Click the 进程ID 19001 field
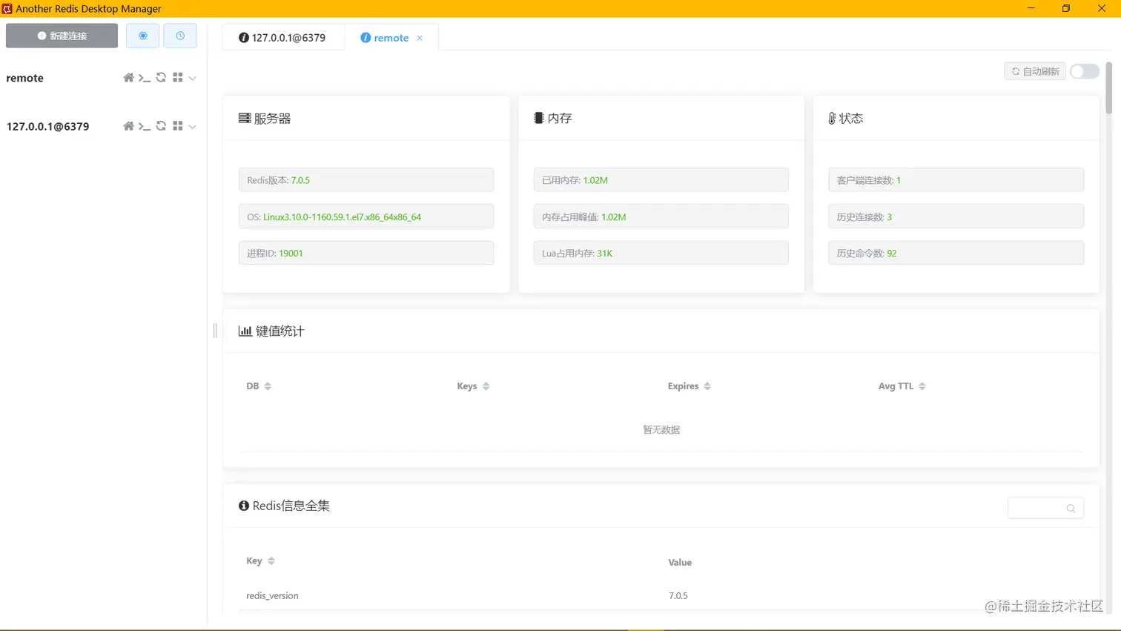Viewport: 1121px width, 631px height. coord(366,253)
